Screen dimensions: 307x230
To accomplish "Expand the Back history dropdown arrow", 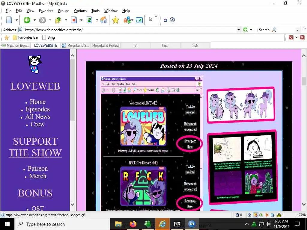I will [x=34, y=20].
